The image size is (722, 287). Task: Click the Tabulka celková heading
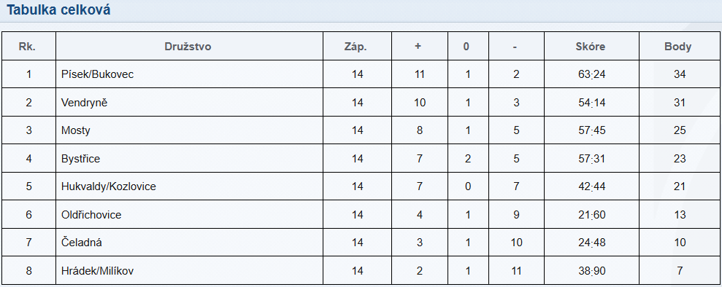pyautogui.click(x=58, y=9)
